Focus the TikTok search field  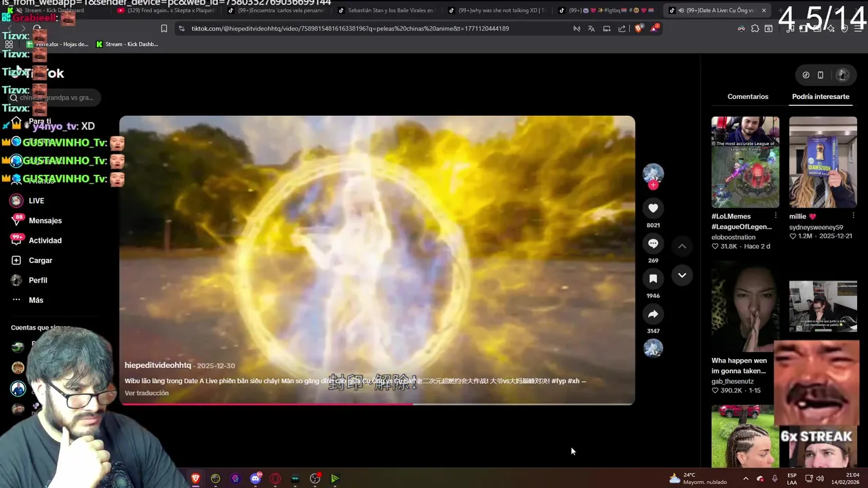click(54, 98)
